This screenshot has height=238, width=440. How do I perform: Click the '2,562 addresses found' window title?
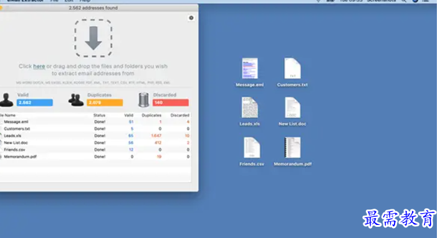(x=93, y=8)
